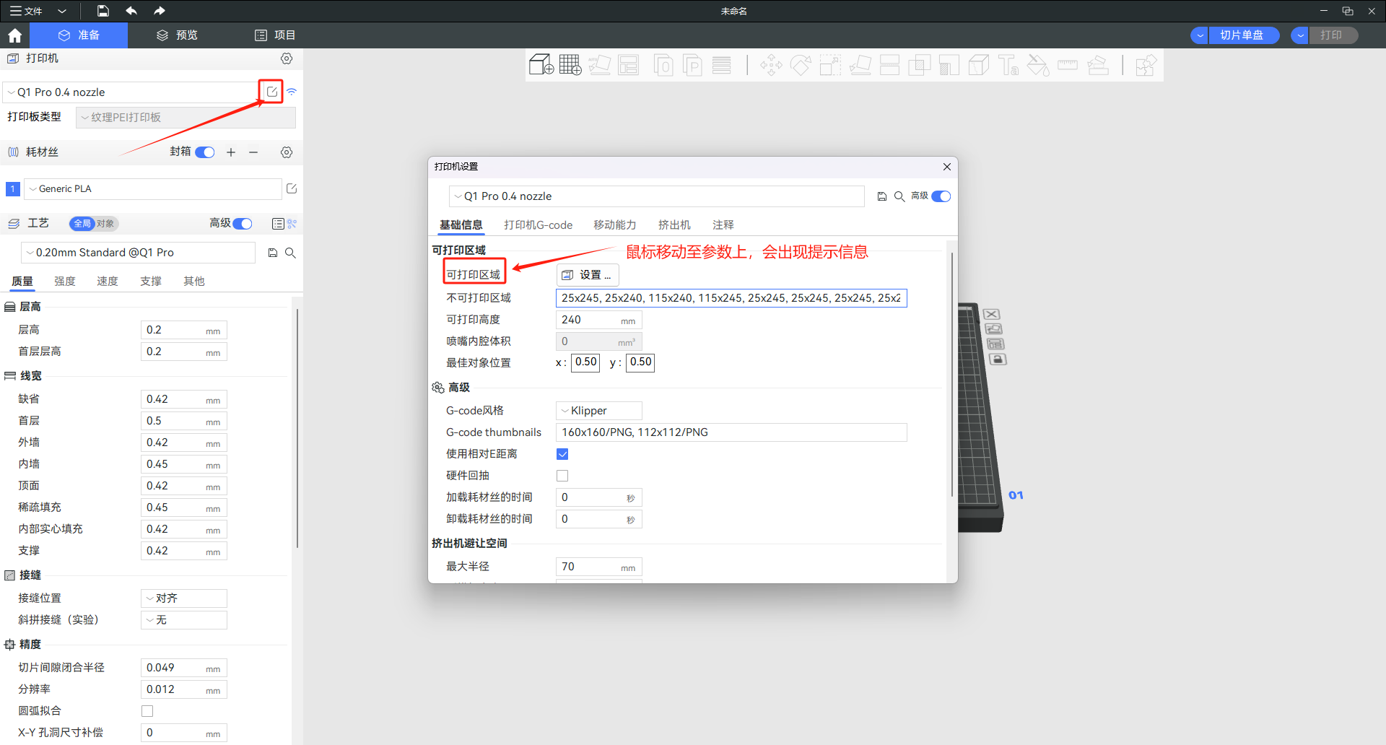
Task: Search in printer settings dialog
Action: 899,196
